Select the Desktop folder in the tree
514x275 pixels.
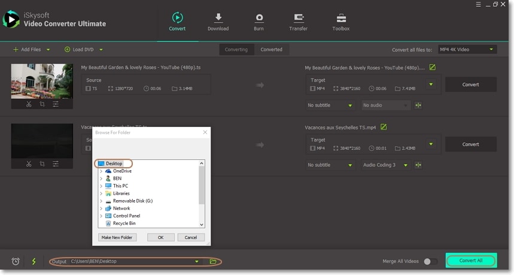(114, 164)
